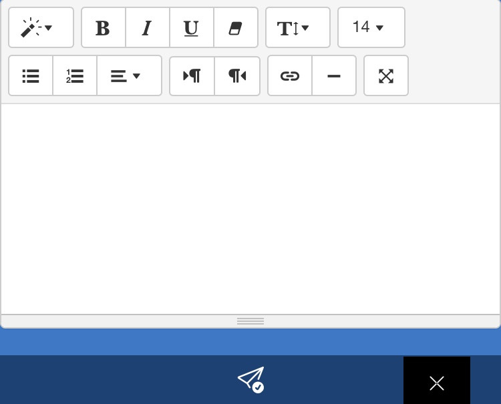501x404 pixels.
Task: Send with the paper plane icon
Action: click(251, 379)
